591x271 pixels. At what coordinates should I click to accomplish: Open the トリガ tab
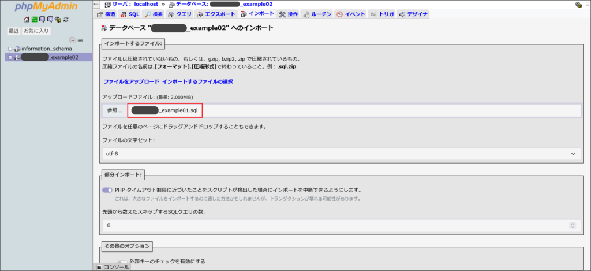(382, 14)
